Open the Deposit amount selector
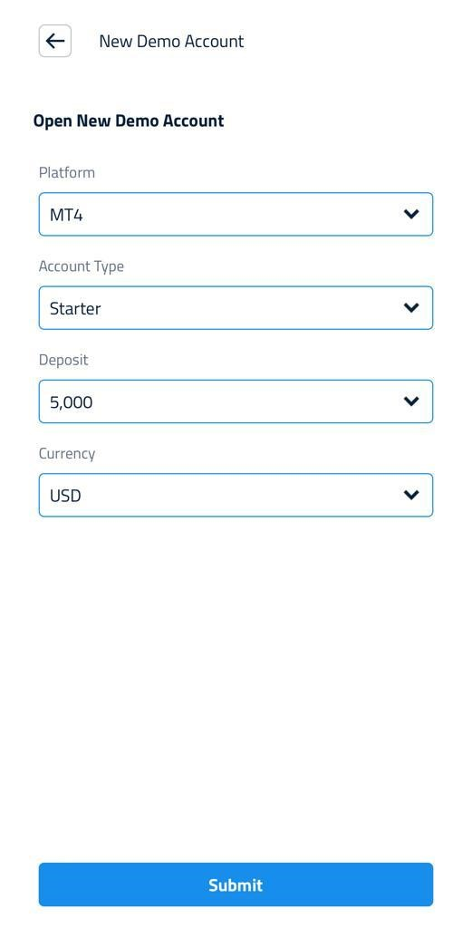 pyautogui.click(x=236, y=401)
